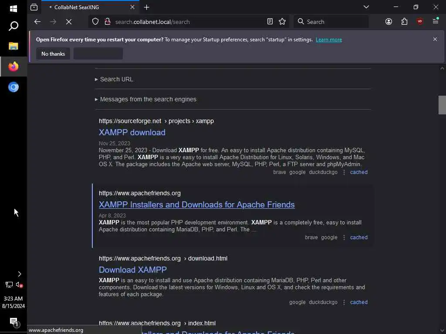The height and width of the screenshot is (334, 446).
Task: Open Chromium browser taskbar icon
Action: tap(14, 87)
